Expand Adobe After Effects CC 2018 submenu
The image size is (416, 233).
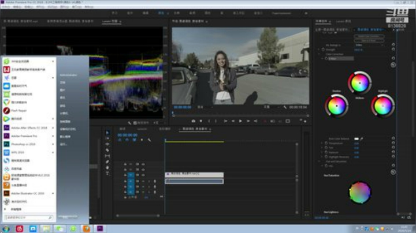pyautogui.click(x=53, y=127)
